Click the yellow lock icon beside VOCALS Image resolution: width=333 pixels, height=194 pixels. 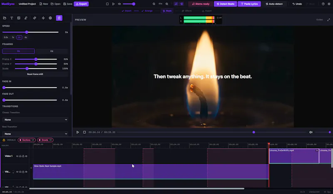tap(4, 140)
